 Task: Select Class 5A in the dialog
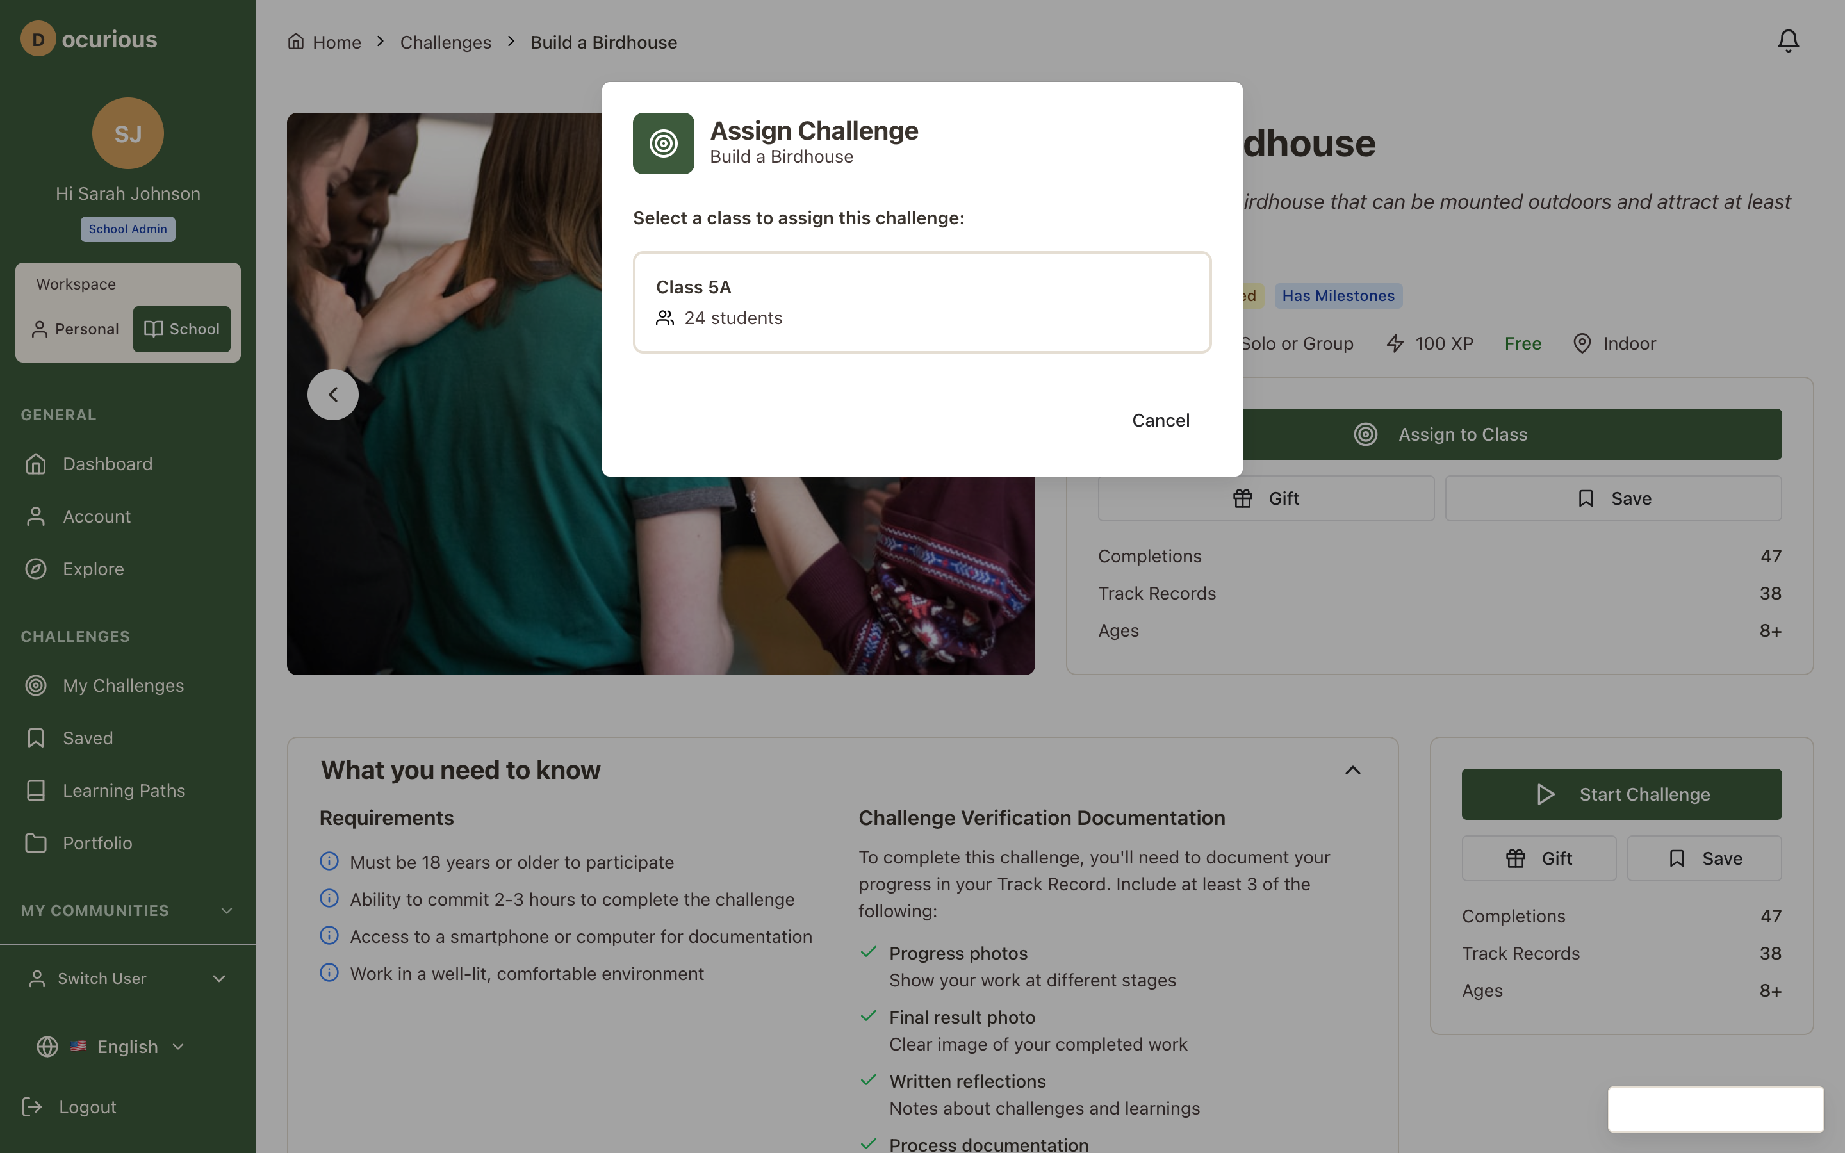click(x=921, y=301)
